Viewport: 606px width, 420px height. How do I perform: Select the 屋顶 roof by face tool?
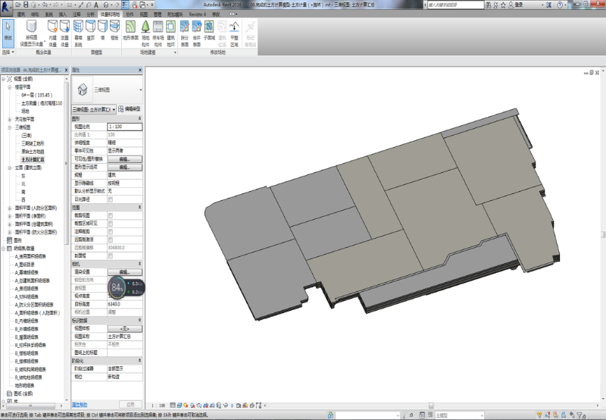pyautogui.click(x=90, y=31)
